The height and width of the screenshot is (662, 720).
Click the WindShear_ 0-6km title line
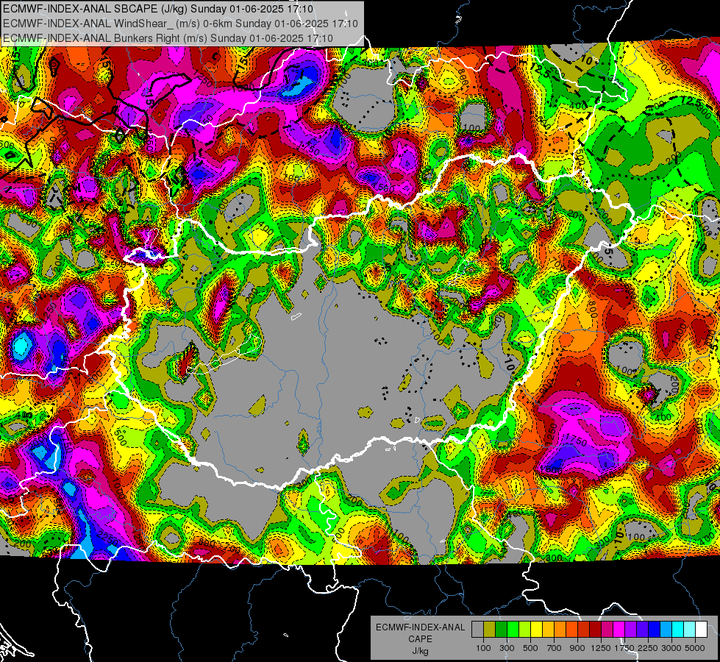click(180, 24)
